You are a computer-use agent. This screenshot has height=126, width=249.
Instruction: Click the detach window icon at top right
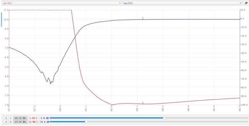pos(246,3)
